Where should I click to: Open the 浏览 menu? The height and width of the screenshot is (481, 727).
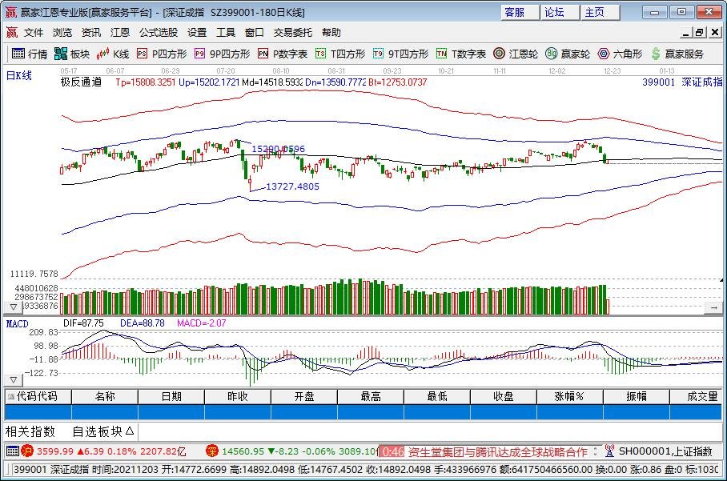click(62, 33)
